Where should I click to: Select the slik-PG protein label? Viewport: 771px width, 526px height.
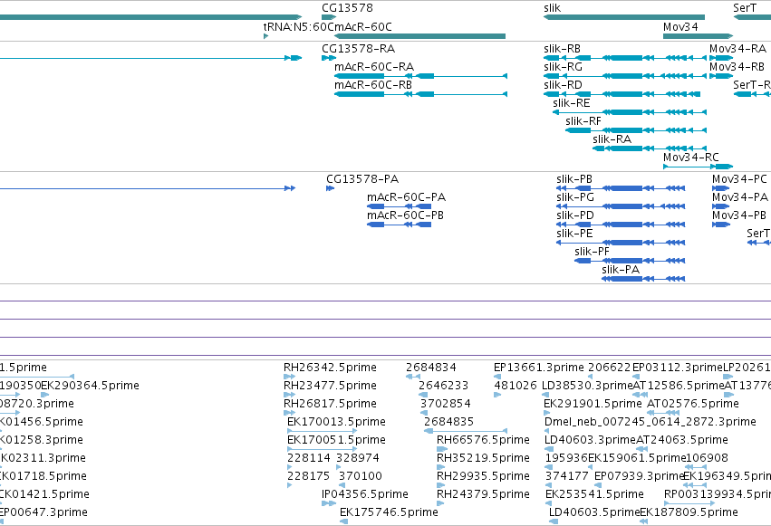(574, 197)
